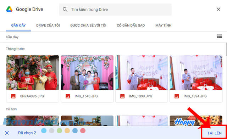Click image icon beside 0N7A4395.JPG
The image size is (227, 139).
(x=13, y=96)
